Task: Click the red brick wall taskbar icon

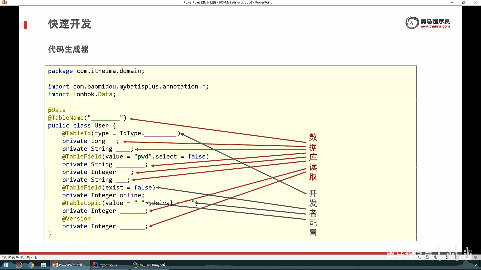Action: pos(19,265)
